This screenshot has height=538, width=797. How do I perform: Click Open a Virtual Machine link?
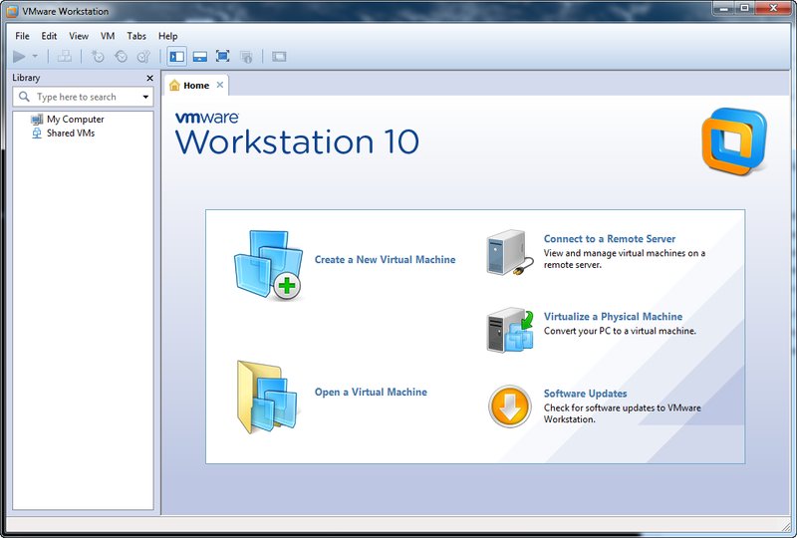point(371,393)
